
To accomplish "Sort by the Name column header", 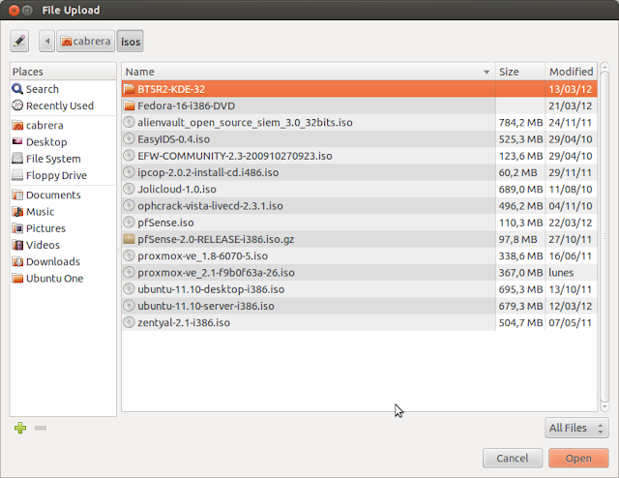I will tap(309, 72).
